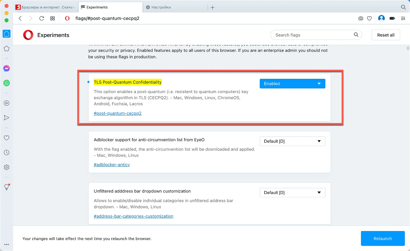410x251 pixels.
Task: Expand the Adblocker anti-circumvention Default dropdown
Action: pos(292,141)
